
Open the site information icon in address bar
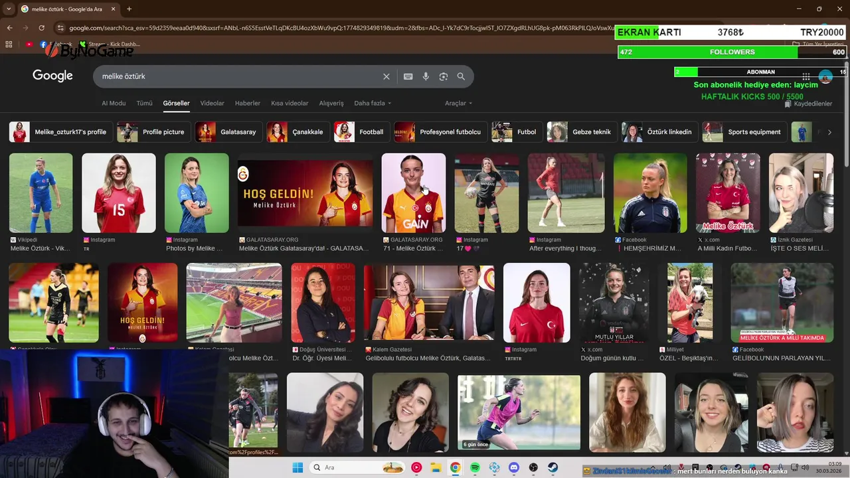(60, 28)
